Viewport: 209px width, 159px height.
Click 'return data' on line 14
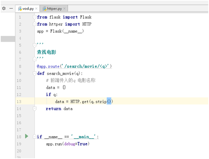[x=59, y=109]
